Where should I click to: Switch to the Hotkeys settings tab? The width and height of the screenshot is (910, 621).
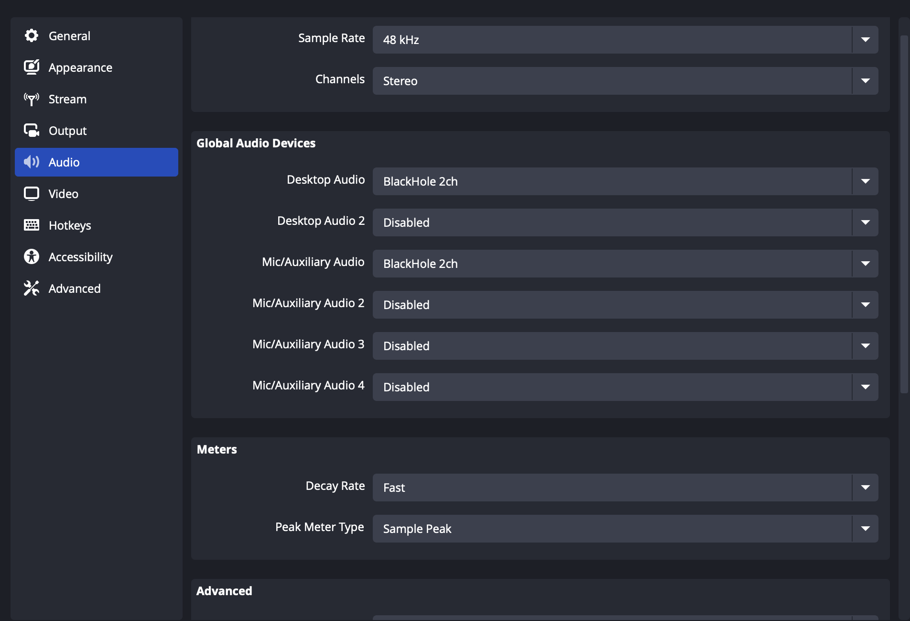pyautogui.click(x=70, y=225)
